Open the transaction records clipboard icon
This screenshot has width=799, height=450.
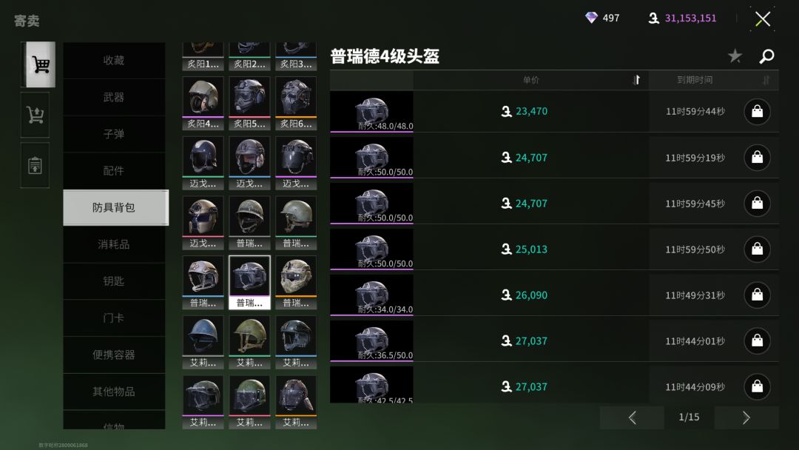(36, 165)
